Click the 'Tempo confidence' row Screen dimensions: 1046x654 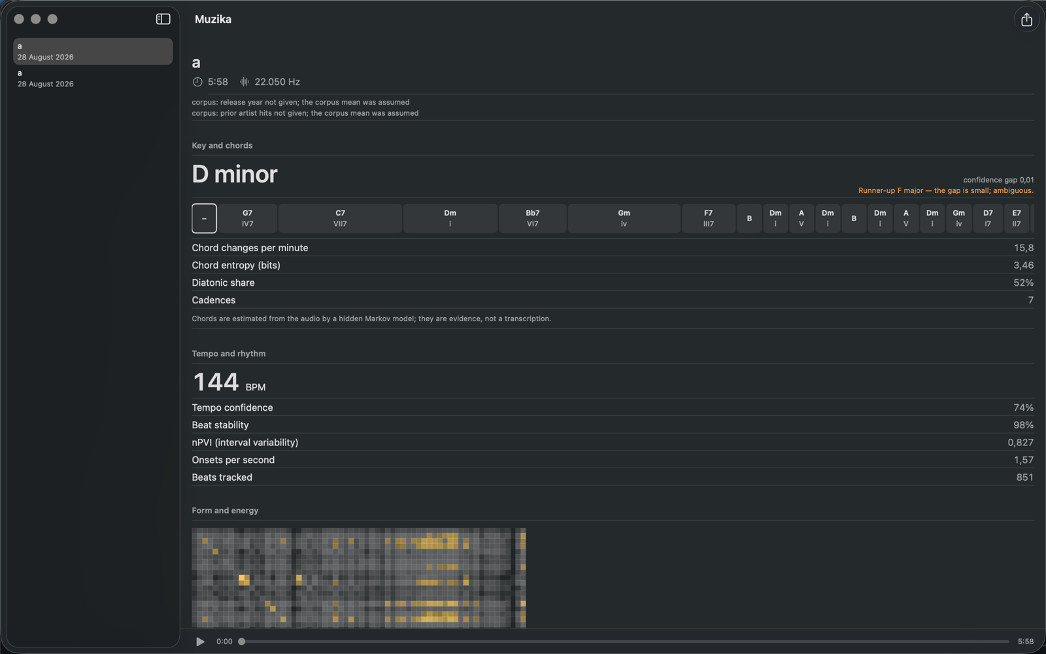pos(613,407)
